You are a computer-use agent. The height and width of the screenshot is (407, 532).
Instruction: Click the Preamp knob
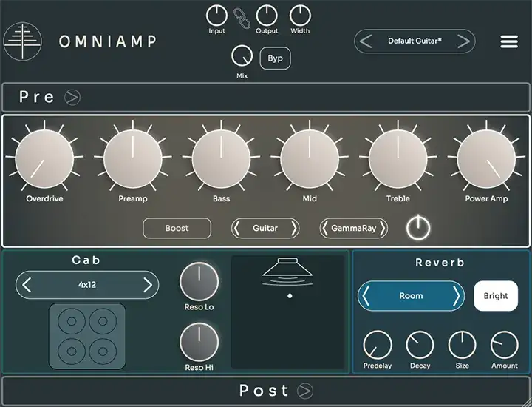(133, 158)
